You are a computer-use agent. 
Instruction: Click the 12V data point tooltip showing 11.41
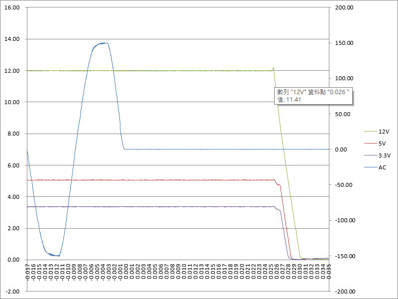[x=313, y=96]
